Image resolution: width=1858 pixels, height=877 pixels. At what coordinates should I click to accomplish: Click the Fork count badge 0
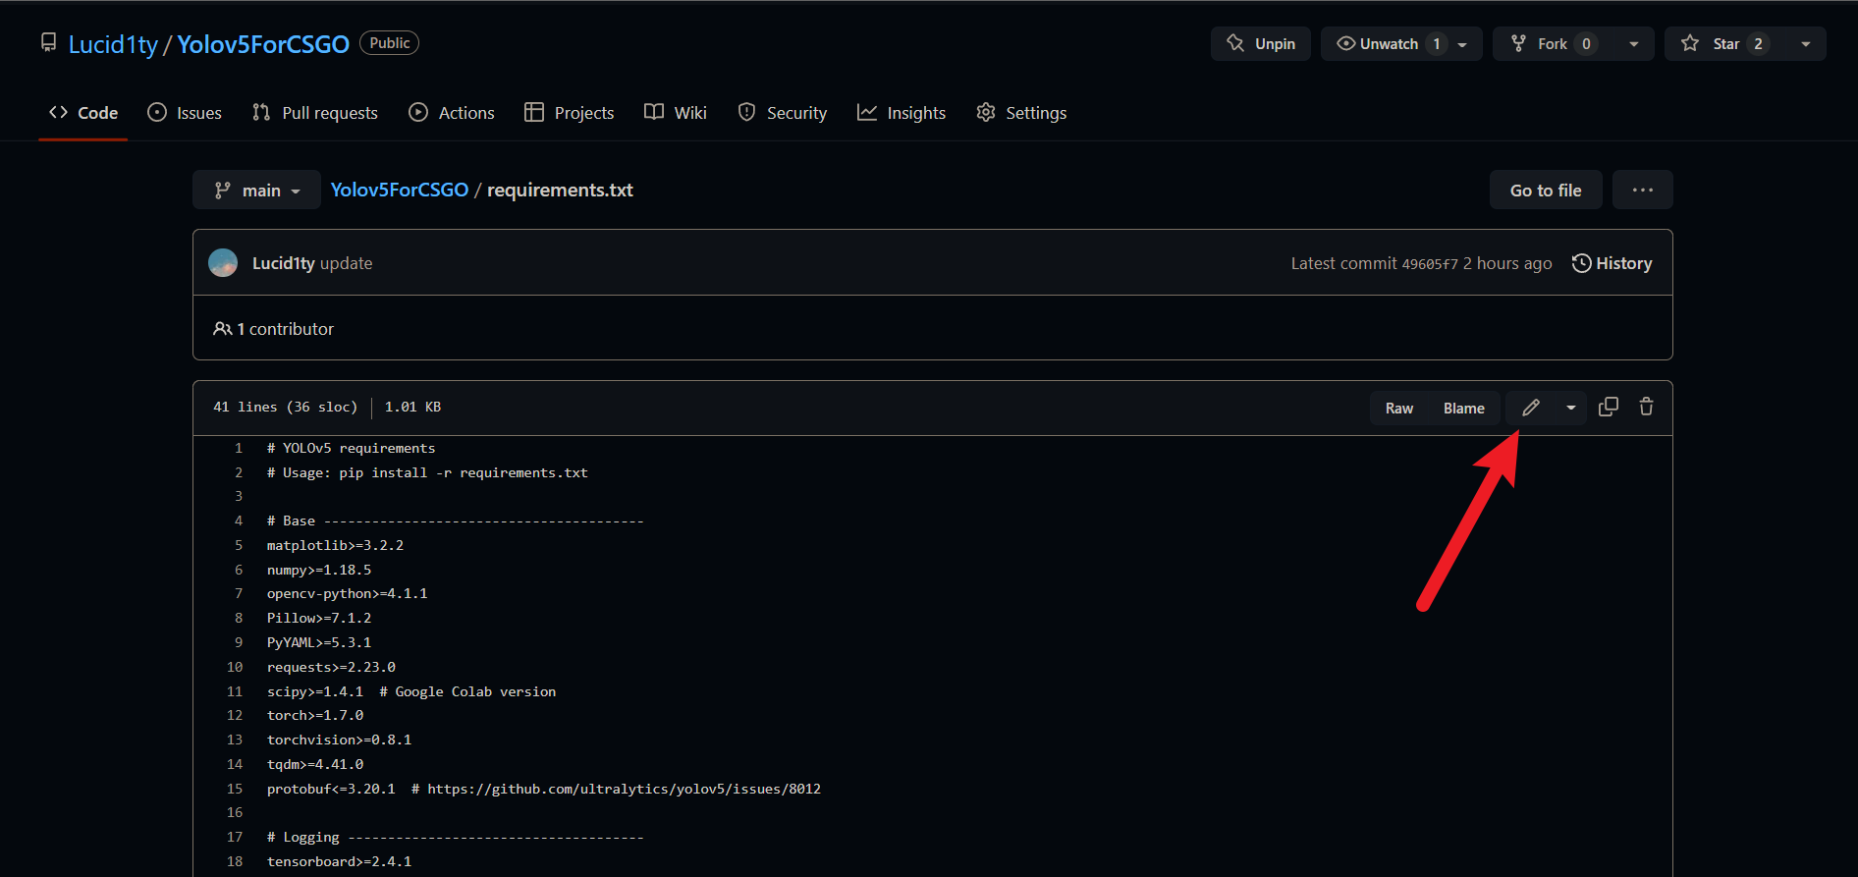coord(1586,44)
